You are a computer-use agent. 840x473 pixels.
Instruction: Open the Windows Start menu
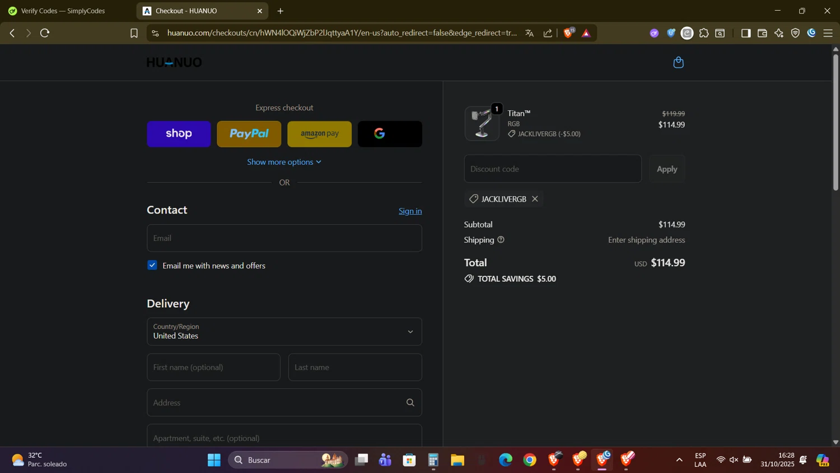tap(214, 460)
